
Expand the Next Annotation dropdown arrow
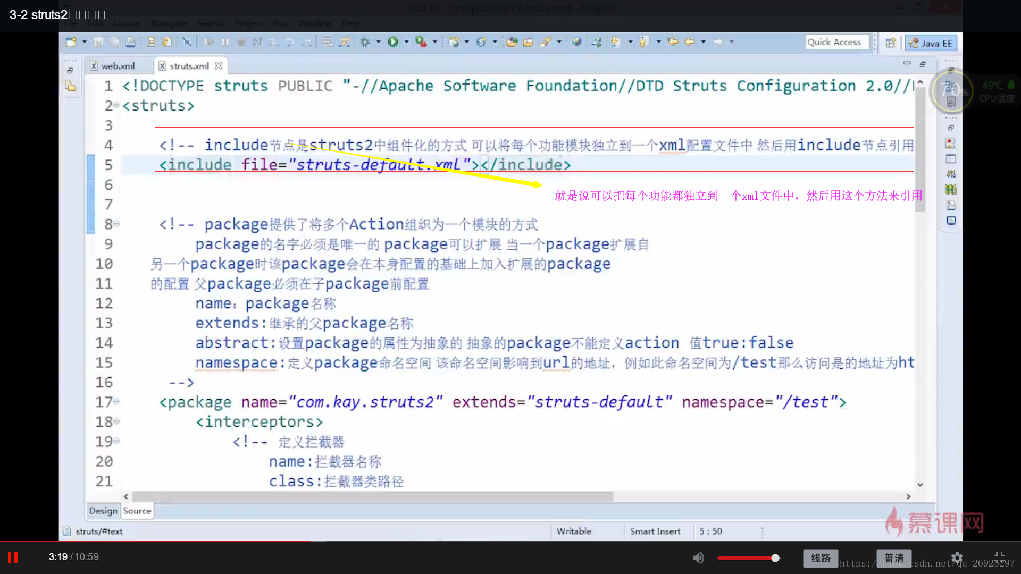point(630,42)
